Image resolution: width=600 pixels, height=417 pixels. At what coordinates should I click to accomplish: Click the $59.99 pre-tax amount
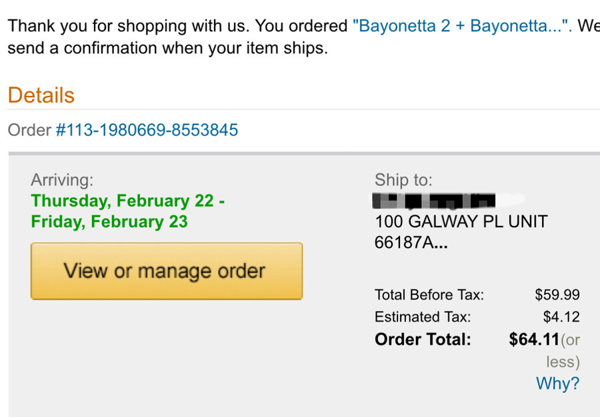[x=557, y=294]
